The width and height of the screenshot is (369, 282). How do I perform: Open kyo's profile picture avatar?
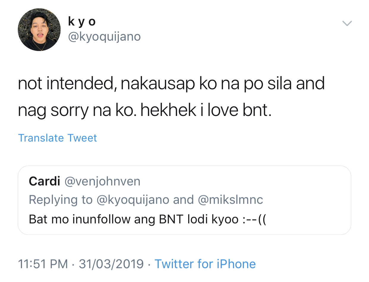39,30
